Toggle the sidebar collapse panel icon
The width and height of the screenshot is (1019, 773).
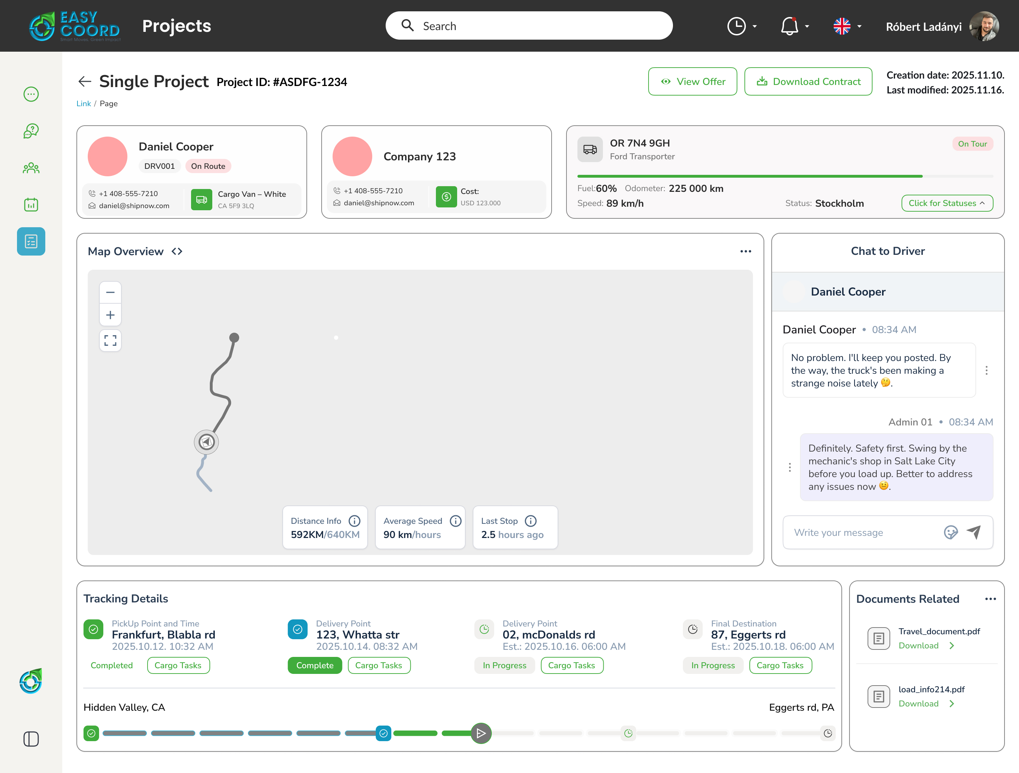pyautogui.click(x=31, y=739)
